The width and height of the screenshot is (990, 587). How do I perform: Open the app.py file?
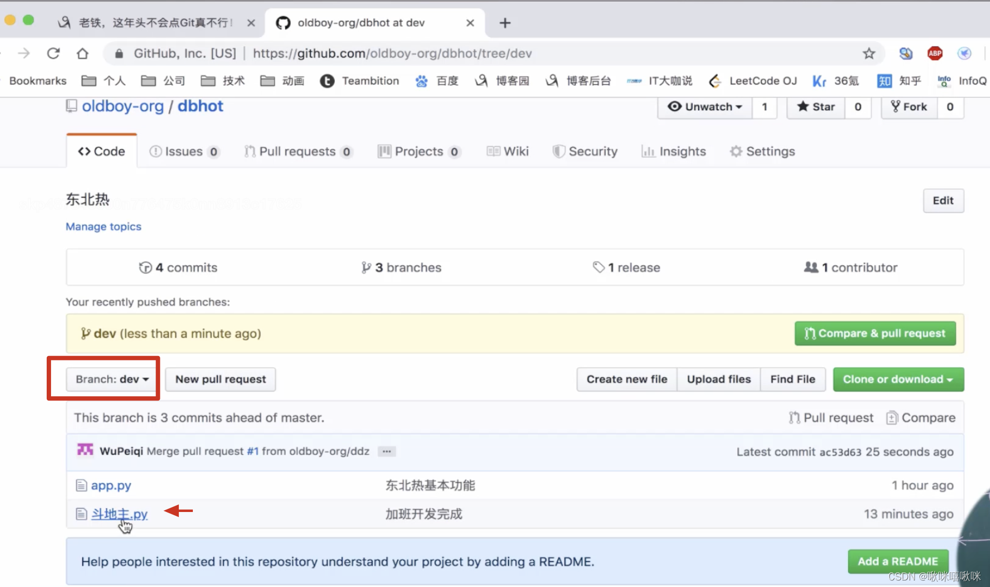pos(111,485)
